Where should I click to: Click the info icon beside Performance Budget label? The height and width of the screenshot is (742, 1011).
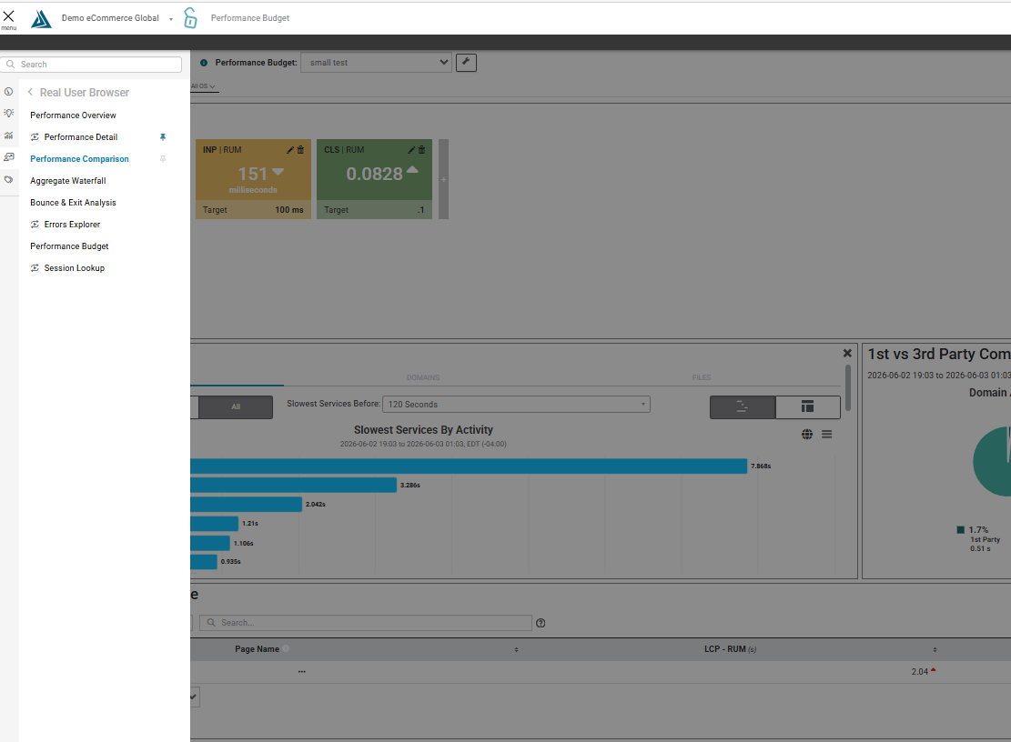click(204, 63)
